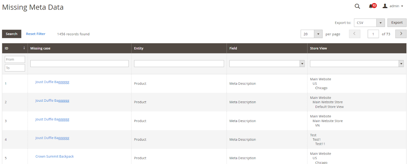Click the Search button
This screenshot has width=408, height=164.
(11, 34)
